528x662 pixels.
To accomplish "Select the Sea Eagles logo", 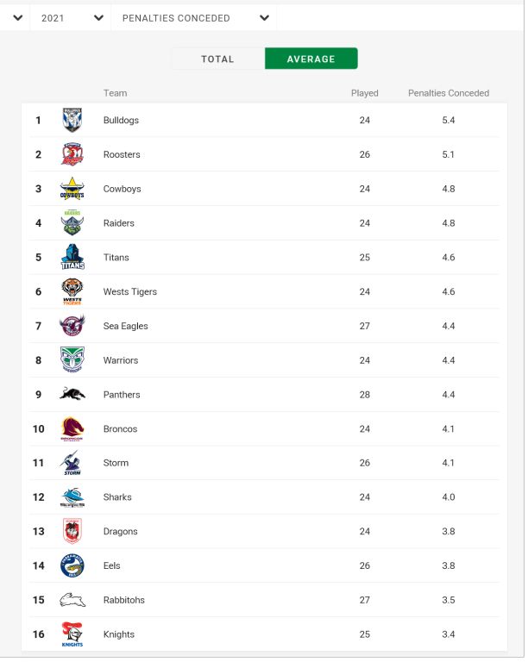I will 72,326.
